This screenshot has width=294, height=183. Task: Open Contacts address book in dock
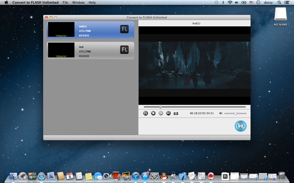tap(60, 176)
